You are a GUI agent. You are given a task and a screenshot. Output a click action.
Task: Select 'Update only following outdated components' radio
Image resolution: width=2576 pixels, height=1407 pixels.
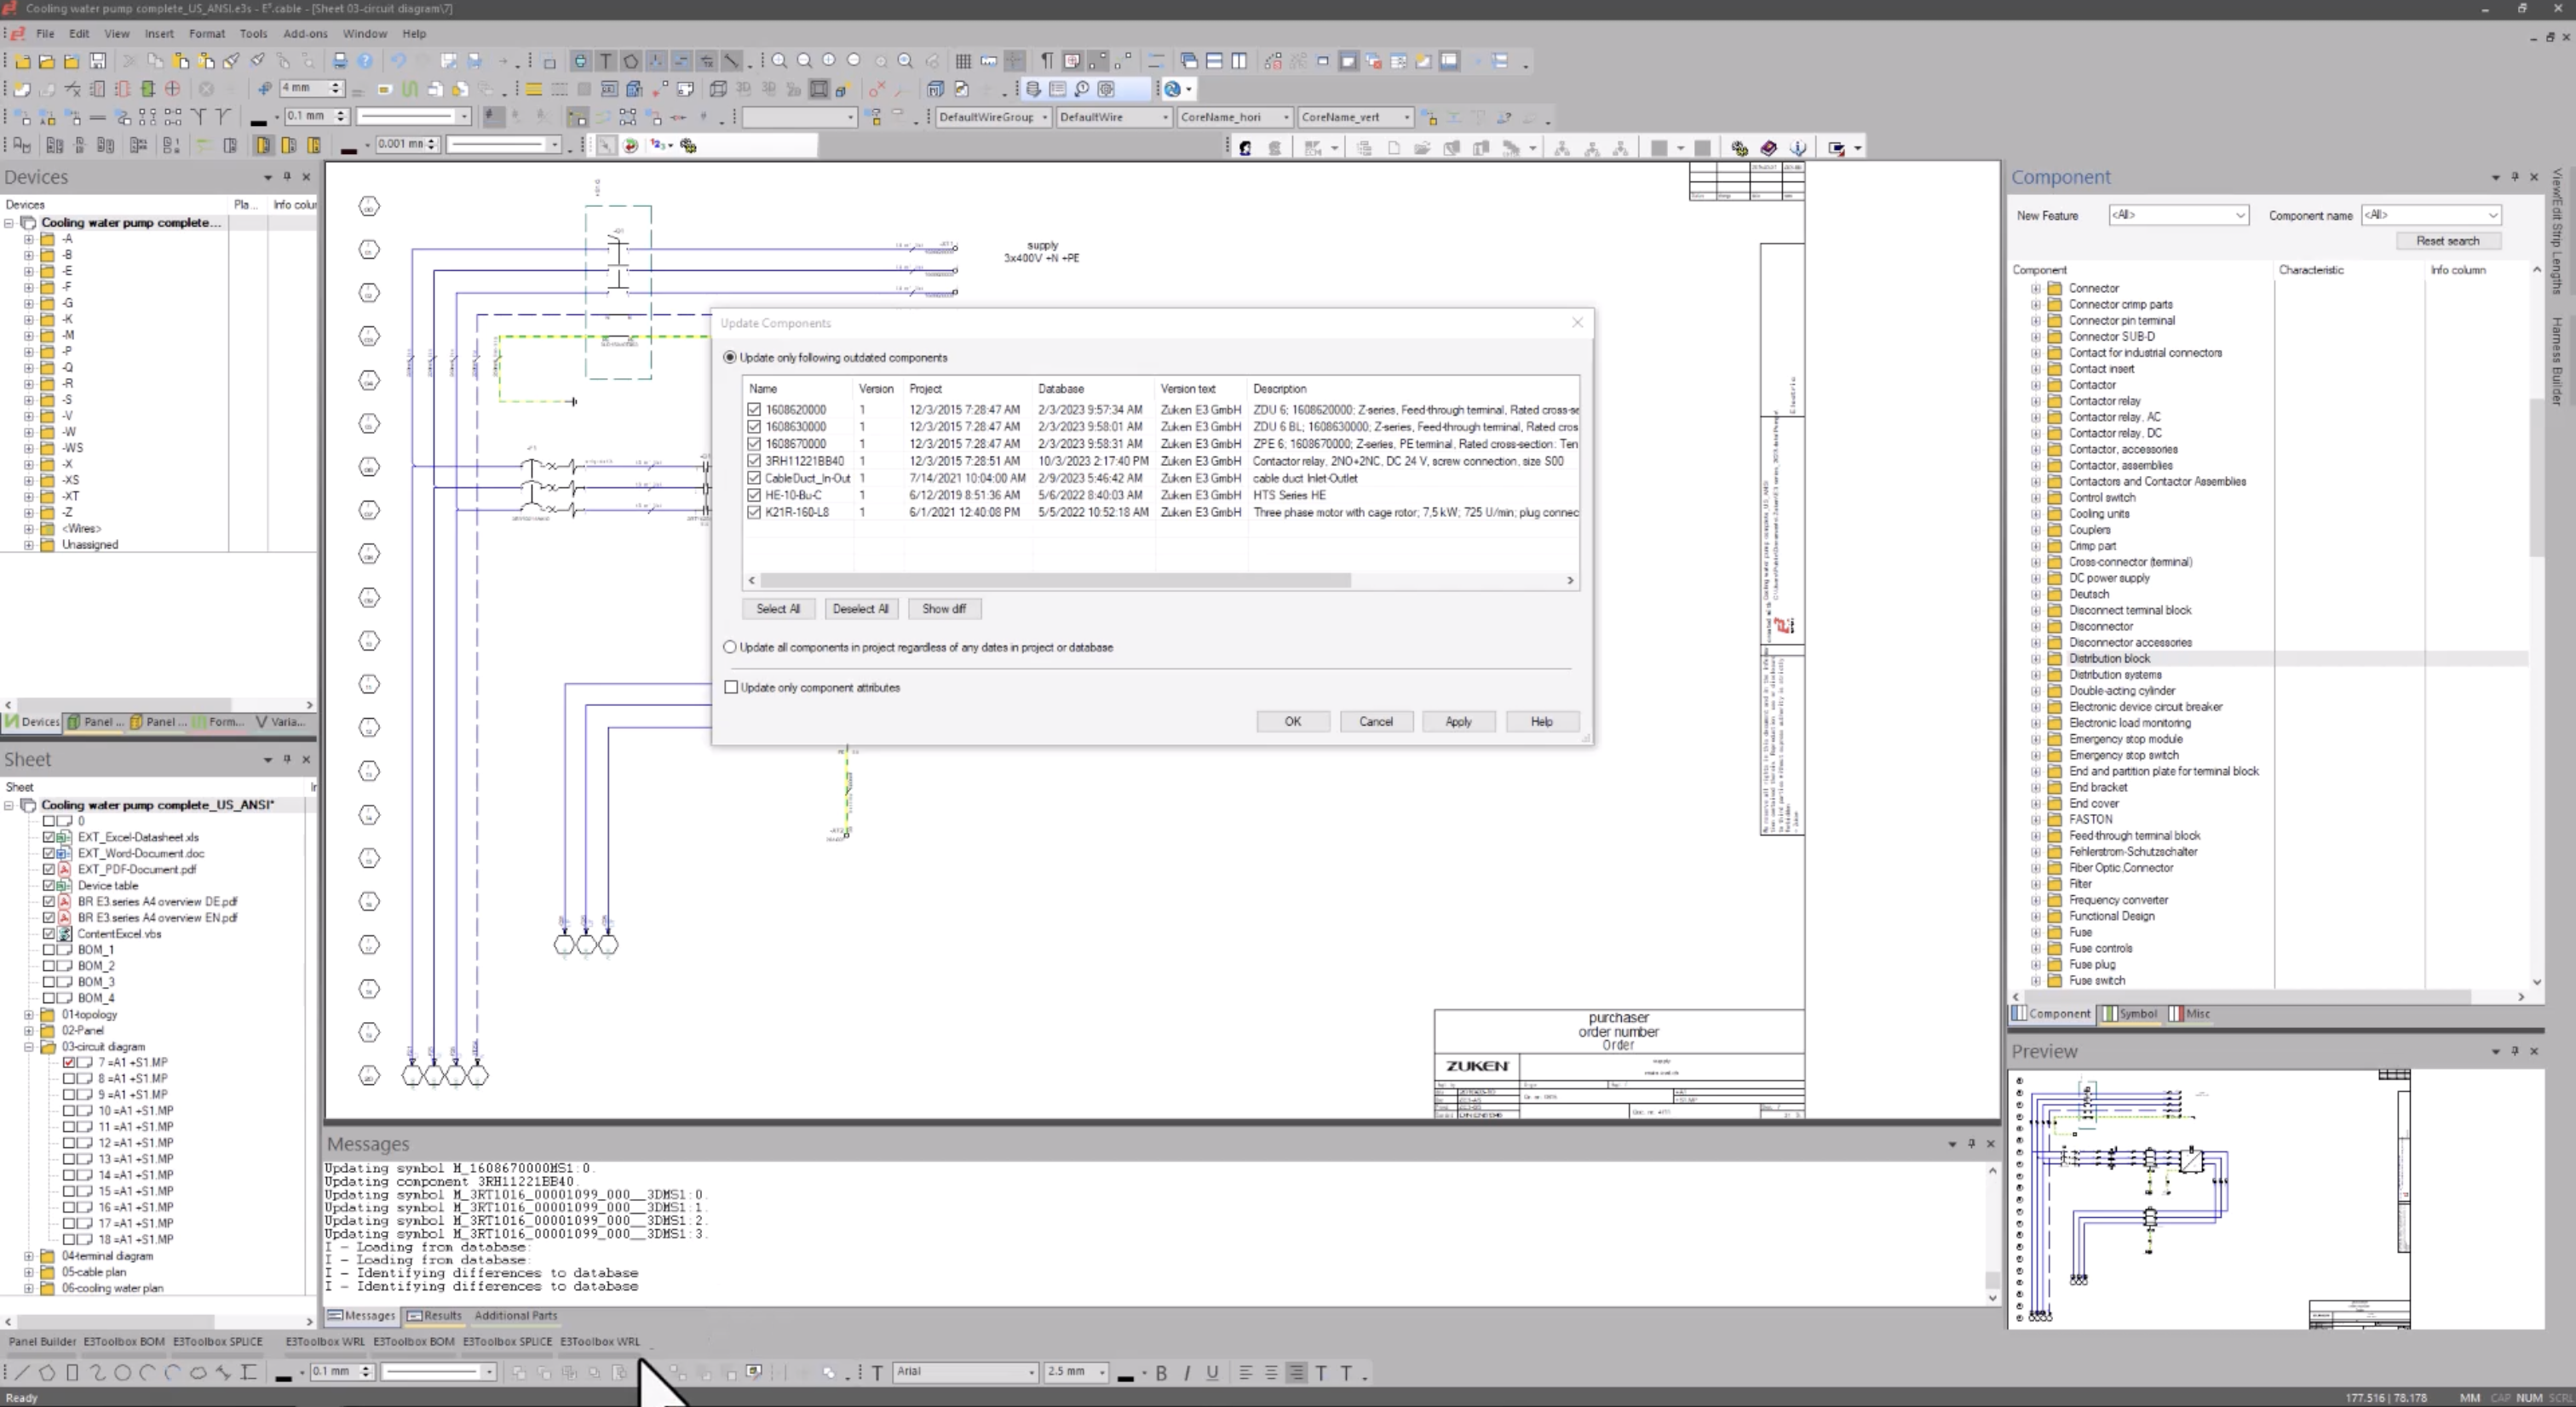(x=730, y=357)
